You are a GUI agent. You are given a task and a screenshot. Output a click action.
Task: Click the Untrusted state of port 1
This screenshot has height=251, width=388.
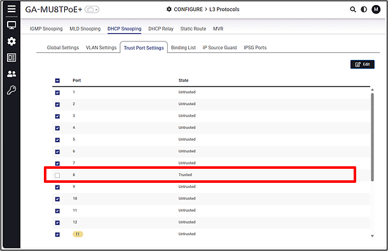pyautogui.click(x=187, y=92)
